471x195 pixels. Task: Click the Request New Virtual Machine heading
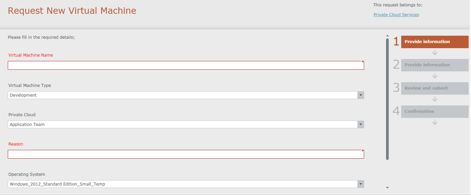72,11
